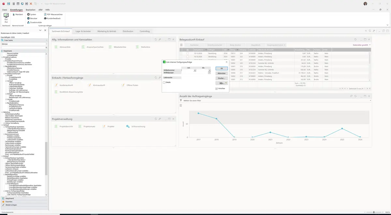
Task: Open the Adressenliste shortcut
Action: point(63,47)
